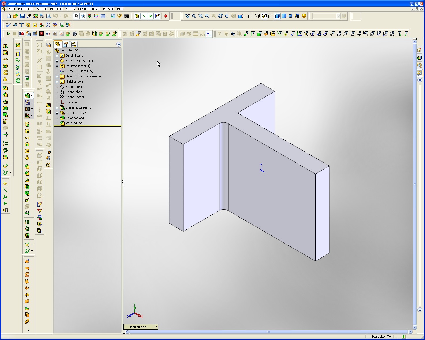Select the Zoom to Area magnifier icon

point(201,16)
